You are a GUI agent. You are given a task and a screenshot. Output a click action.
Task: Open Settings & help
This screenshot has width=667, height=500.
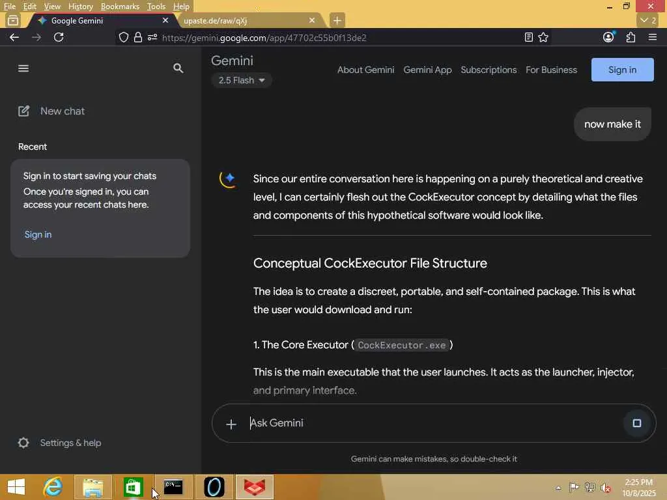click(59, 443)
